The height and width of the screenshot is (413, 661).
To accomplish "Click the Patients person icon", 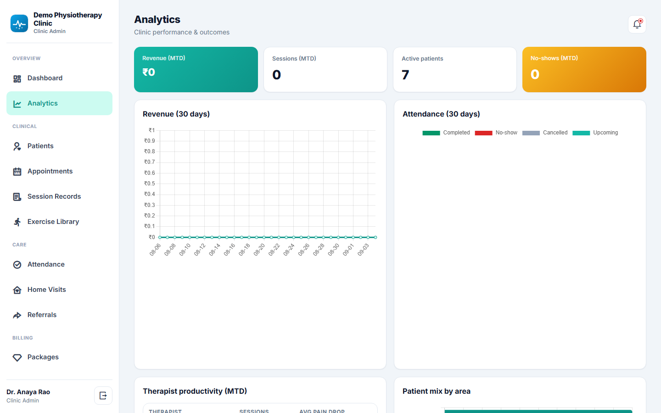I will point(17,146).
